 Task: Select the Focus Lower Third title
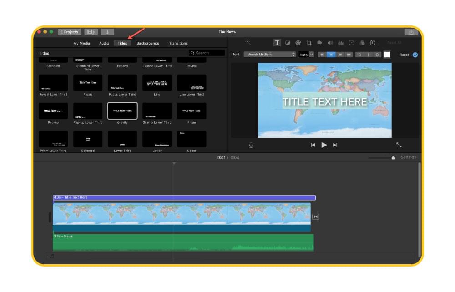click(122, 83)
